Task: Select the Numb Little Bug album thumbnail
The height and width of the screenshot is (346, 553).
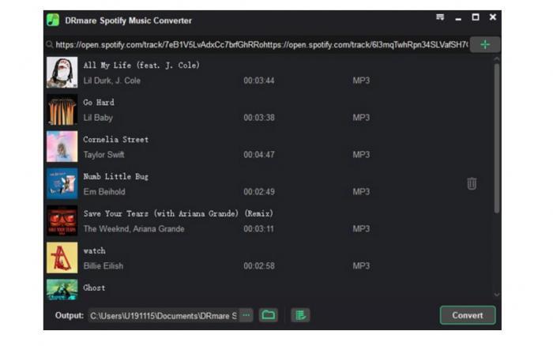Action: click(62, 183)
